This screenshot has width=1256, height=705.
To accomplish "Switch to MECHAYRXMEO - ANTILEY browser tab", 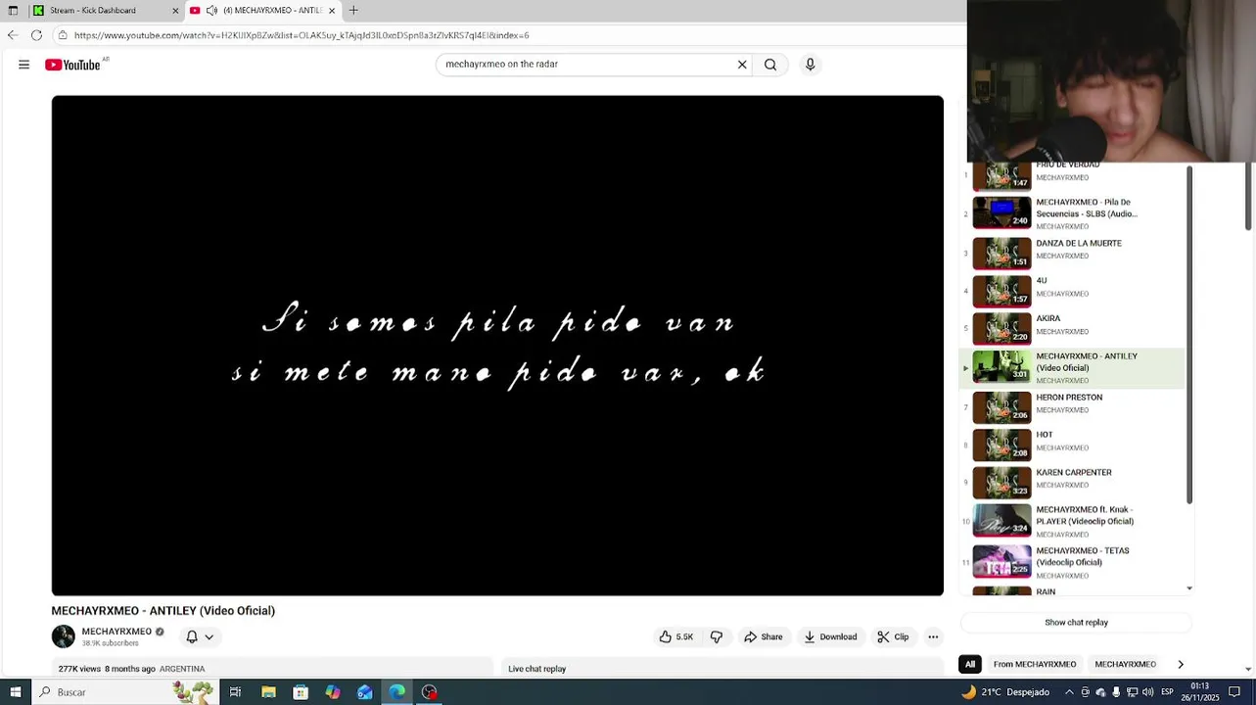I will (x=262, y=11).
